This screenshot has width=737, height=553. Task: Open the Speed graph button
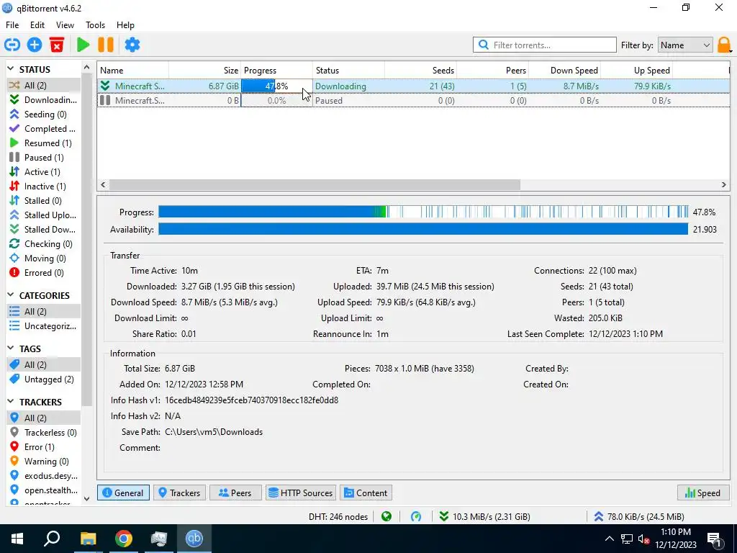(x=702, y=493)
